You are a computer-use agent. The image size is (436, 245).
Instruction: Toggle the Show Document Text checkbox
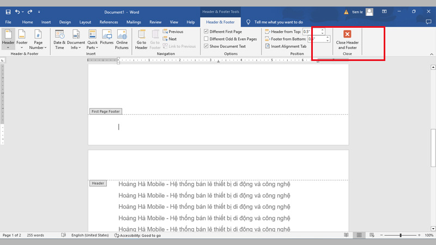click(206, 46)
